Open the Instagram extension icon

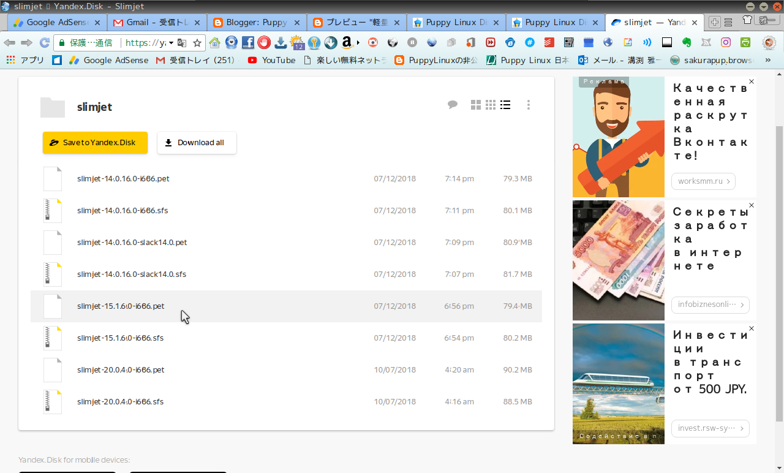[x=726, y=43]
